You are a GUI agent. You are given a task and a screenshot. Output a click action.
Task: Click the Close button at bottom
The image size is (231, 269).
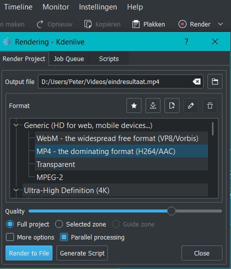point(202,253)
